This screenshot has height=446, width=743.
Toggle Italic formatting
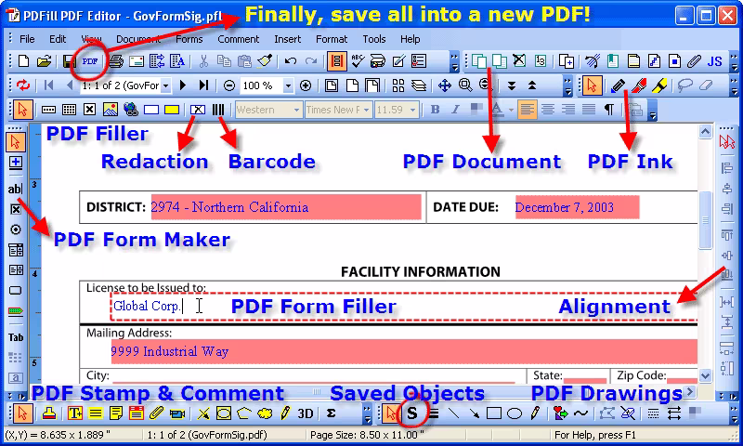tap(455, 110)
